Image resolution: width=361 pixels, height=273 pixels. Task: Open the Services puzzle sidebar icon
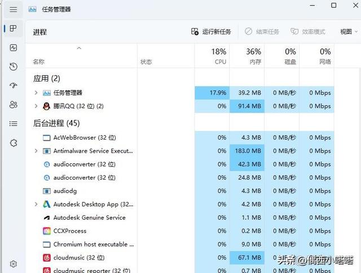coord(14,143)
